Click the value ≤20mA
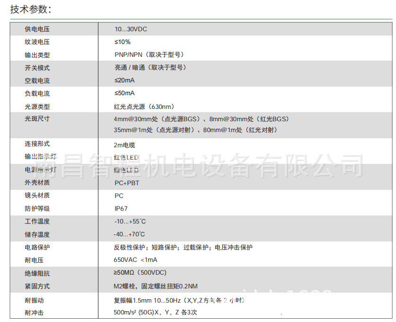 point(125,80)
